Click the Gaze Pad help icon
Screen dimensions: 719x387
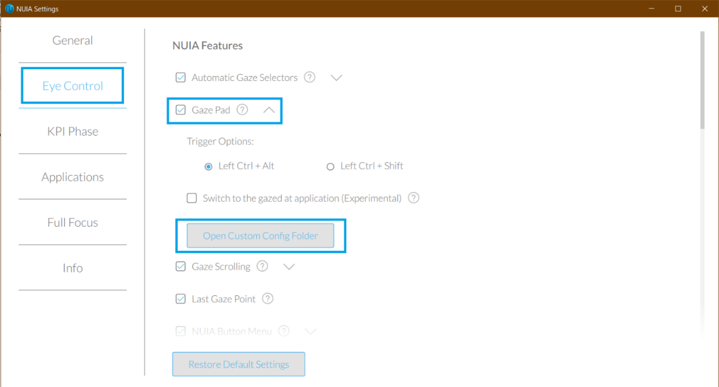(242, 109)
